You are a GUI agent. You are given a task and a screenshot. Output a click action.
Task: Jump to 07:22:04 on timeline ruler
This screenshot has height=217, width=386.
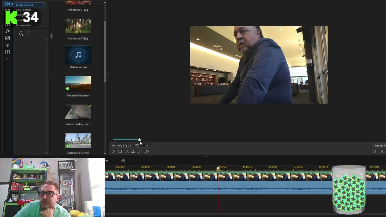pos(298,167)
